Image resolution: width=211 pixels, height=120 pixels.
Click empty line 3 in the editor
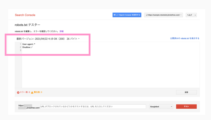(x=110, y=50)
